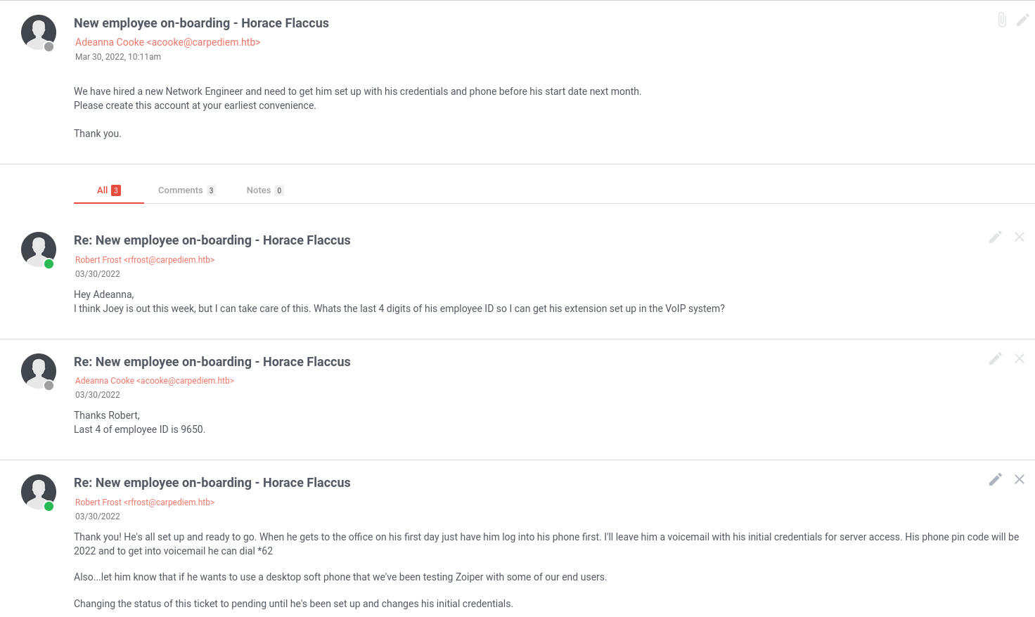Click Robert Frost's email link on last reply

coord(145,502)
